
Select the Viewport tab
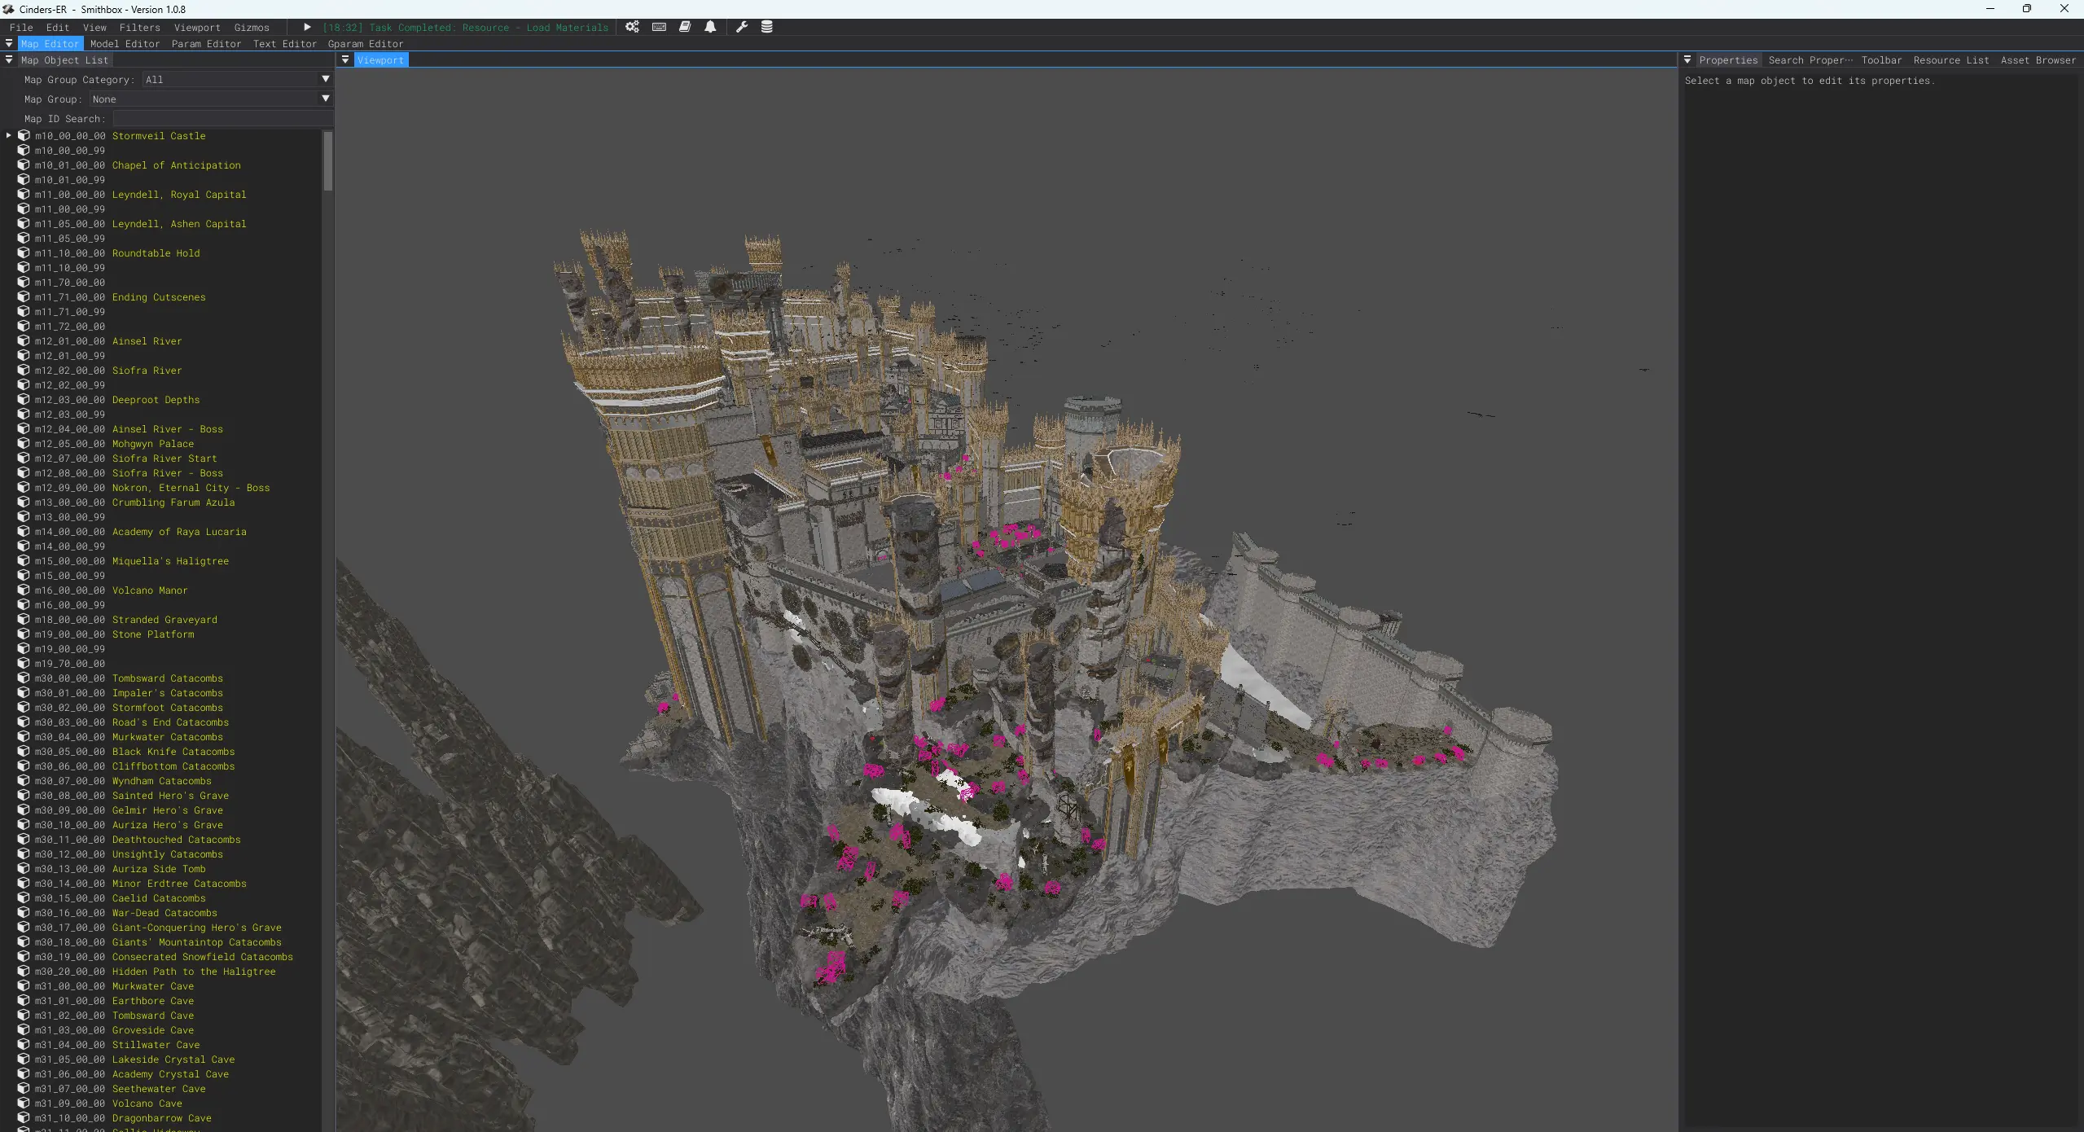tap(380, 60)
